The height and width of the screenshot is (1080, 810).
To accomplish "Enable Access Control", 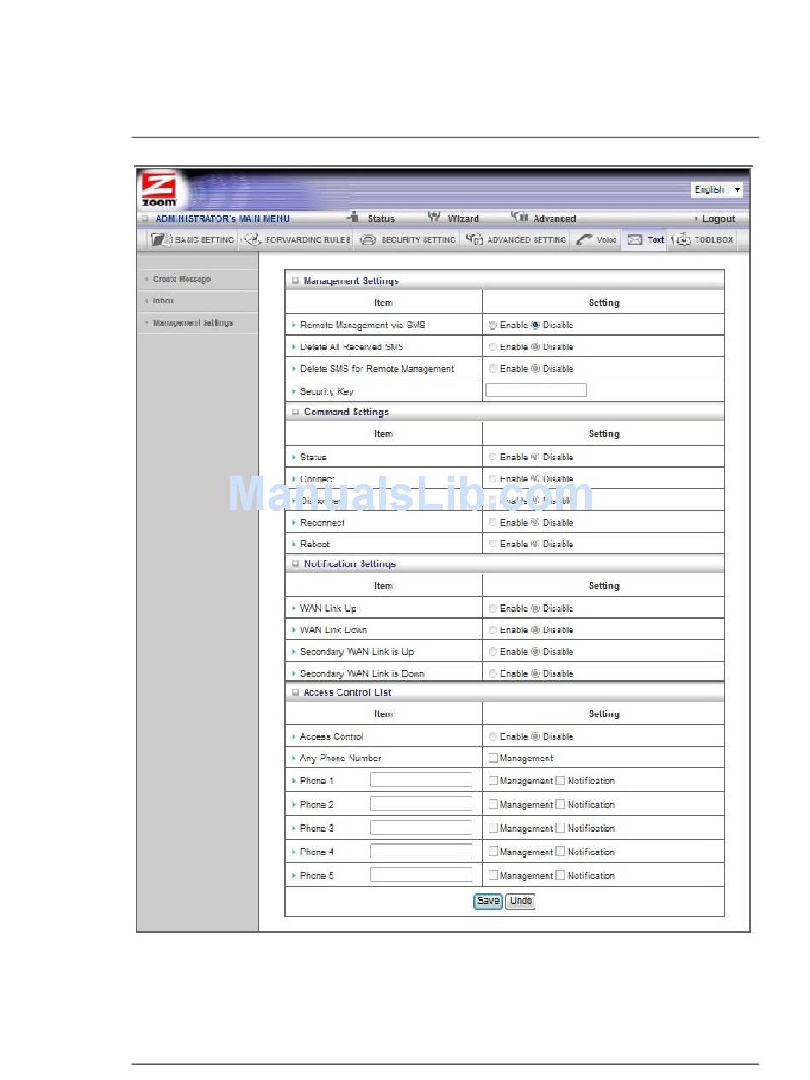I will (x=493, y=736).
